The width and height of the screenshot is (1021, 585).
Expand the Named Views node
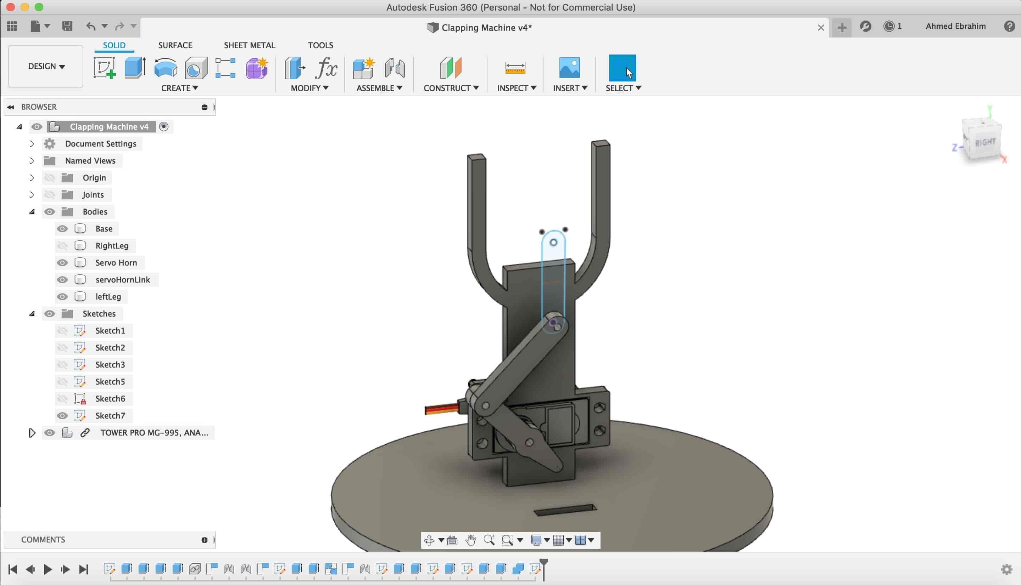coord(32,161)
